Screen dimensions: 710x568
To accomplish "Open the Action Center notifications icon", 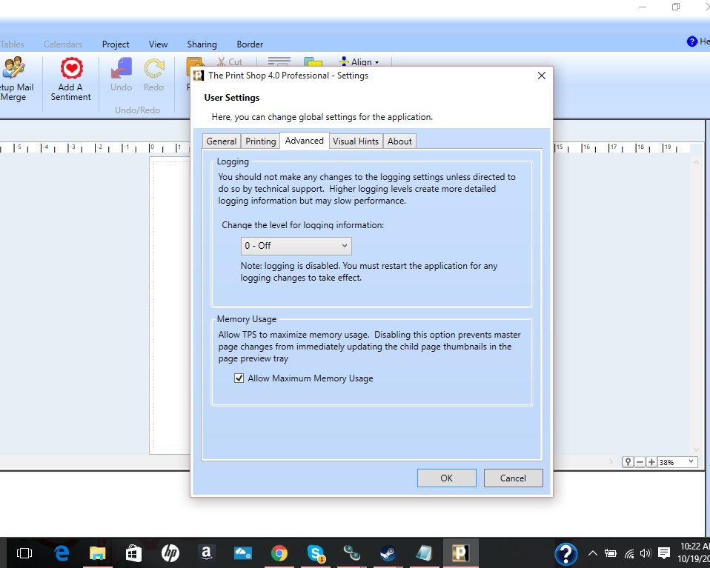I will point(664,553).
